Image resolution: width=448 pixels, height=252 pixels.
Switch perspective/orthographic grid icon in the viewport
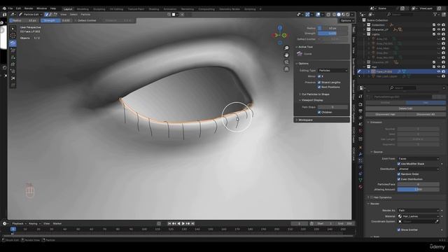pyautogui.click(x=286, y=69)
